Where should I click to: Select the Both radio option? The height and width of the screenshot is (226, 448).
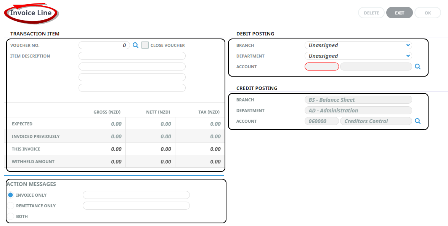tap(11, 216)
